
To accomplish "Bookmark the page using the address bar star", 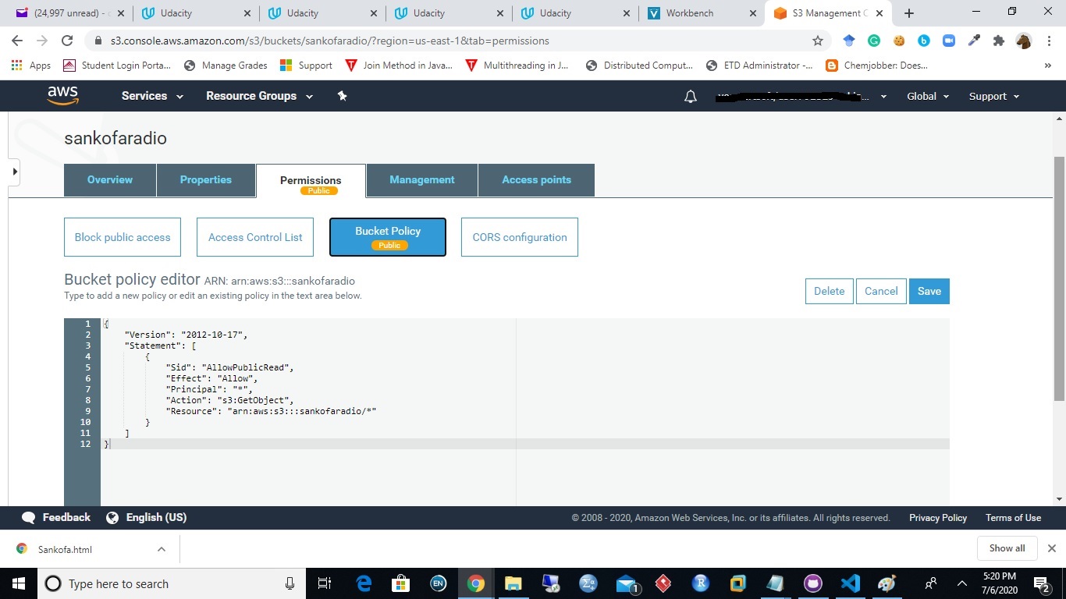I will pos(816,40).
